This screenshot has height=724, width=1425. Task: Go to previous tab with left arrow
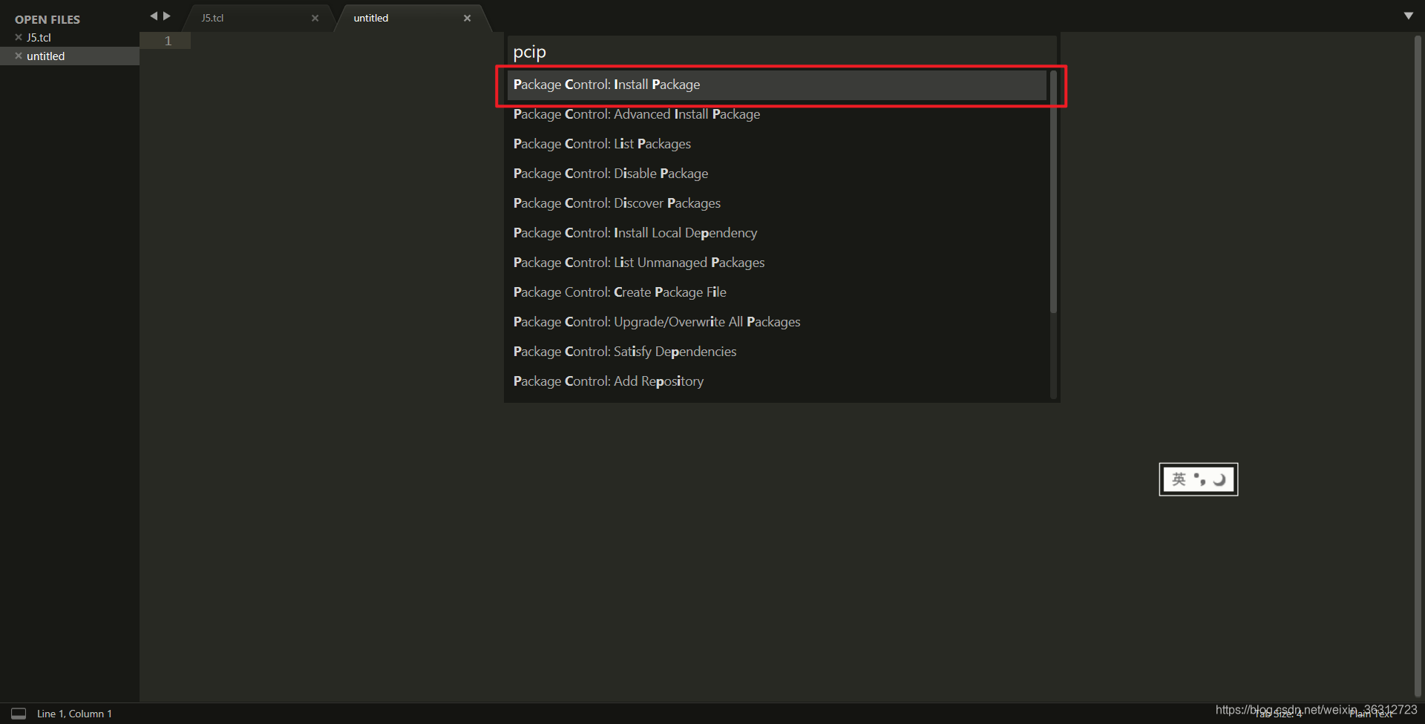click(x=154, y=16)
